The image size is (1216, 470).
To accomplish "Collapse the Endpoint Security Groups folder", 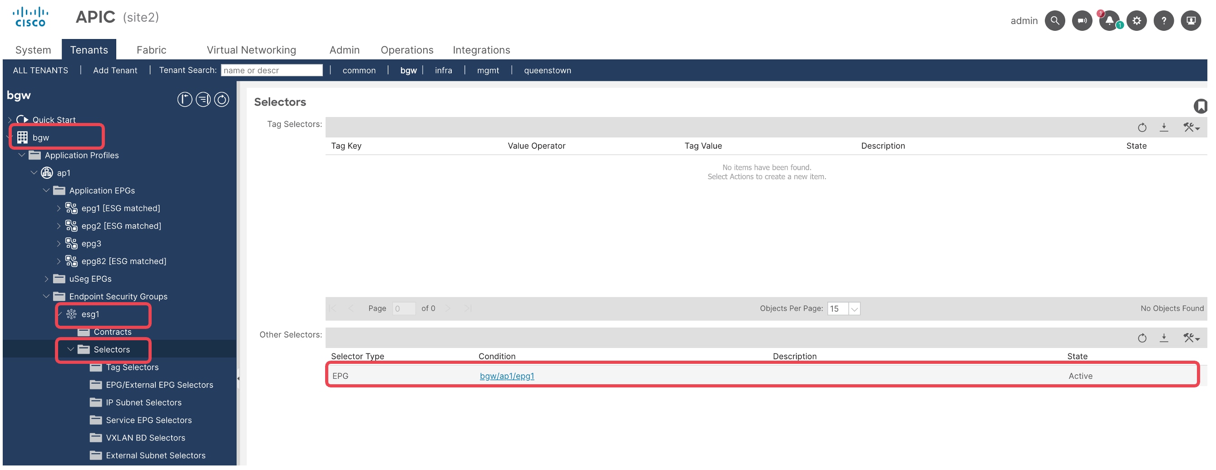I will pos(46,297).
